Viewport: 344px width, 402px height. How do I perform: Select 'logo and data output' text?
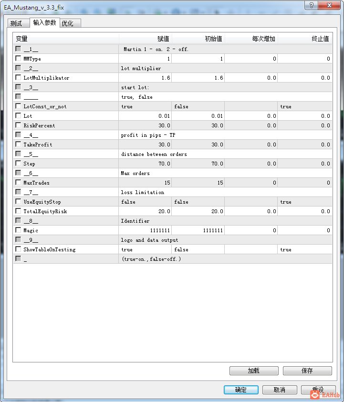tap(149, 240)
